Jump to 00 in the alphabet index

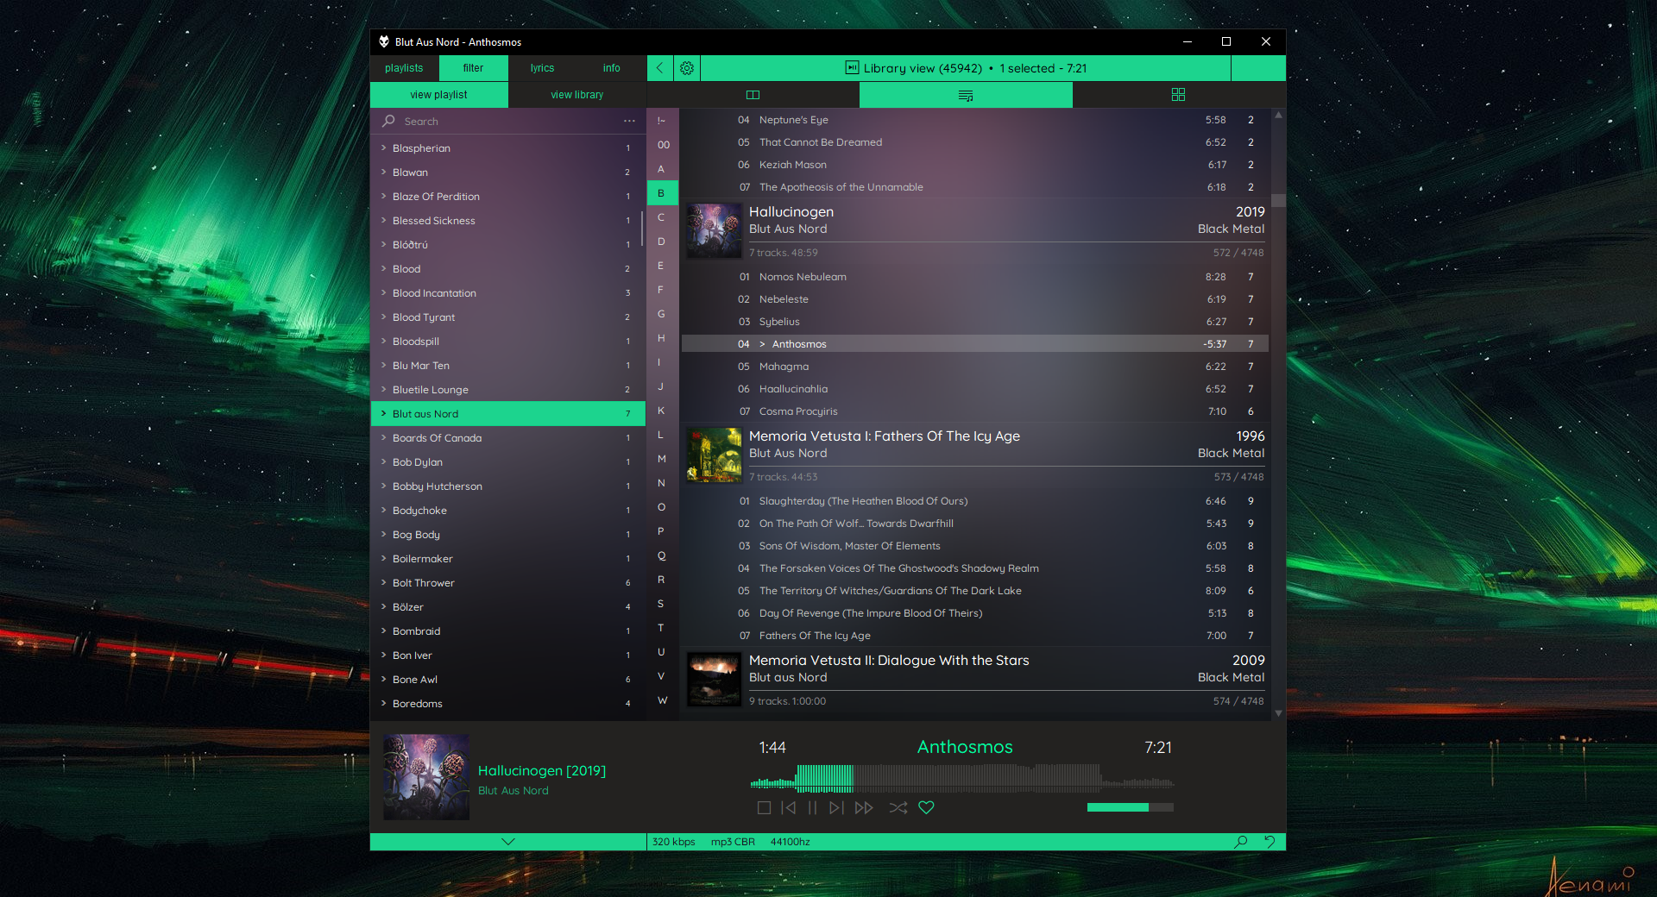[663, 145]
